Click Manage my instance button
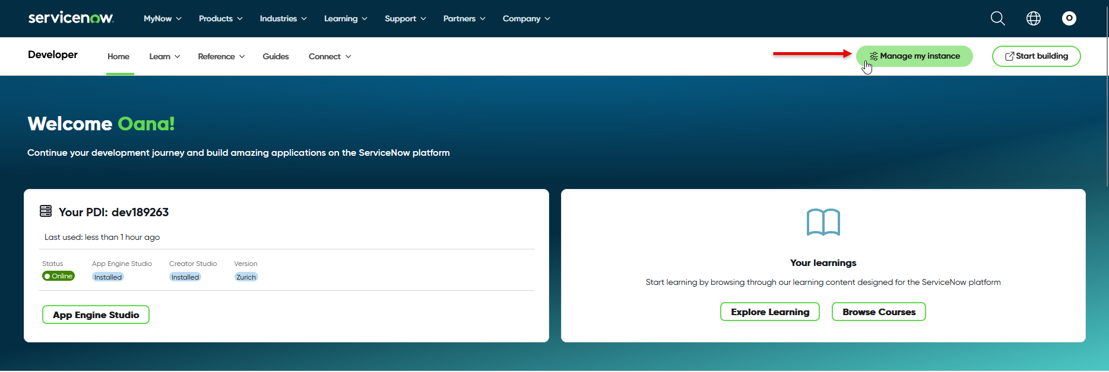1109x372 pixels. pos(914,56)
